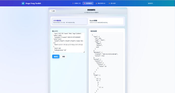Click the sparkle icon in the navigation bar
Image resolution: width=175 pixels, height=93 pixels.
[109, 4]
